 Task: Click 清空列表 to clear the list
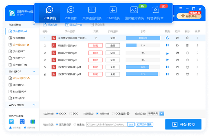[97, 25]
